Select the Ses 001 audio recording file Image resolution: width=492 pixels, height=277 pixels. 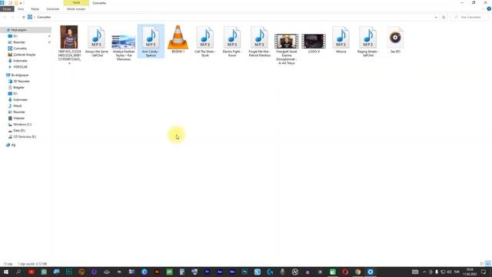tap(395, 39)
